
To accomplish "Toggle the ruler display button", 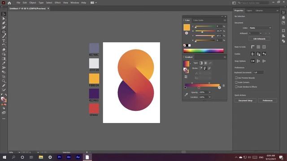I will (252, 47).
